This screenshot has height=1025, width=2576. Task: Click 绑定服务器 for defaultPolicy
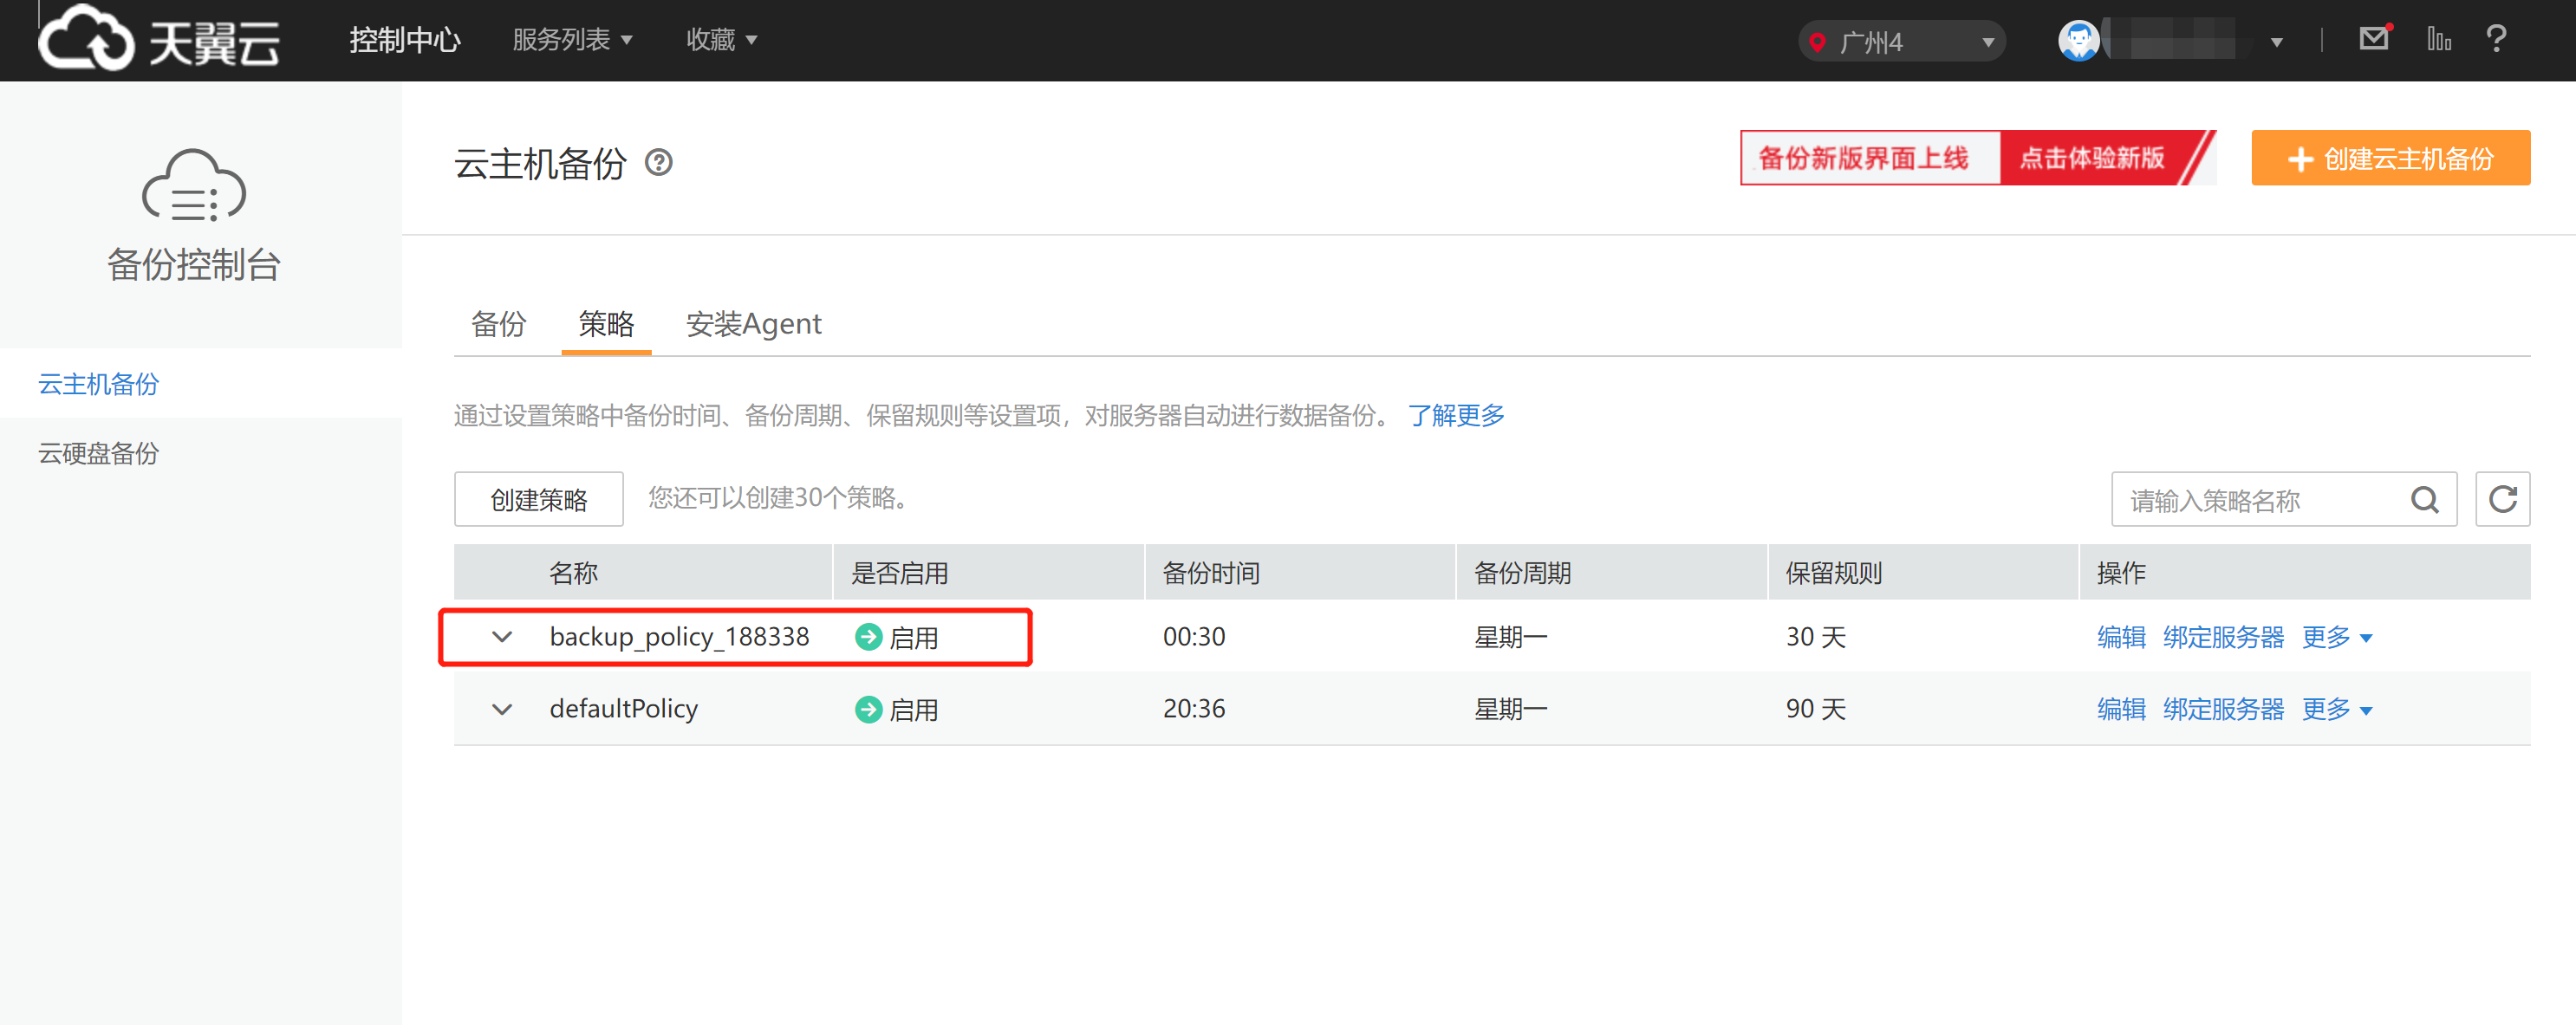(2223, 710)
